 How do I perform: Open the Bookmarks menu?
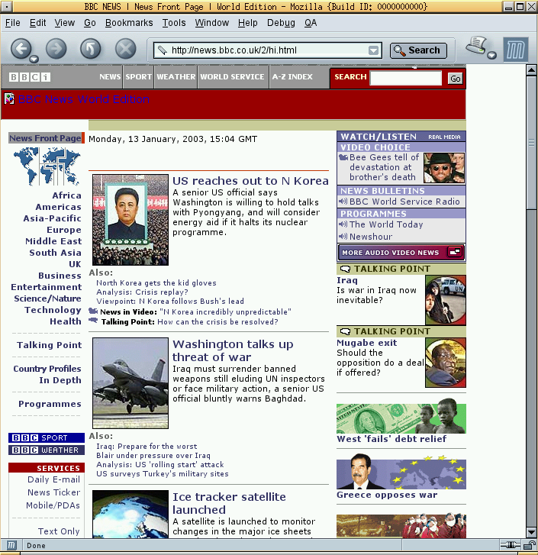129,23
